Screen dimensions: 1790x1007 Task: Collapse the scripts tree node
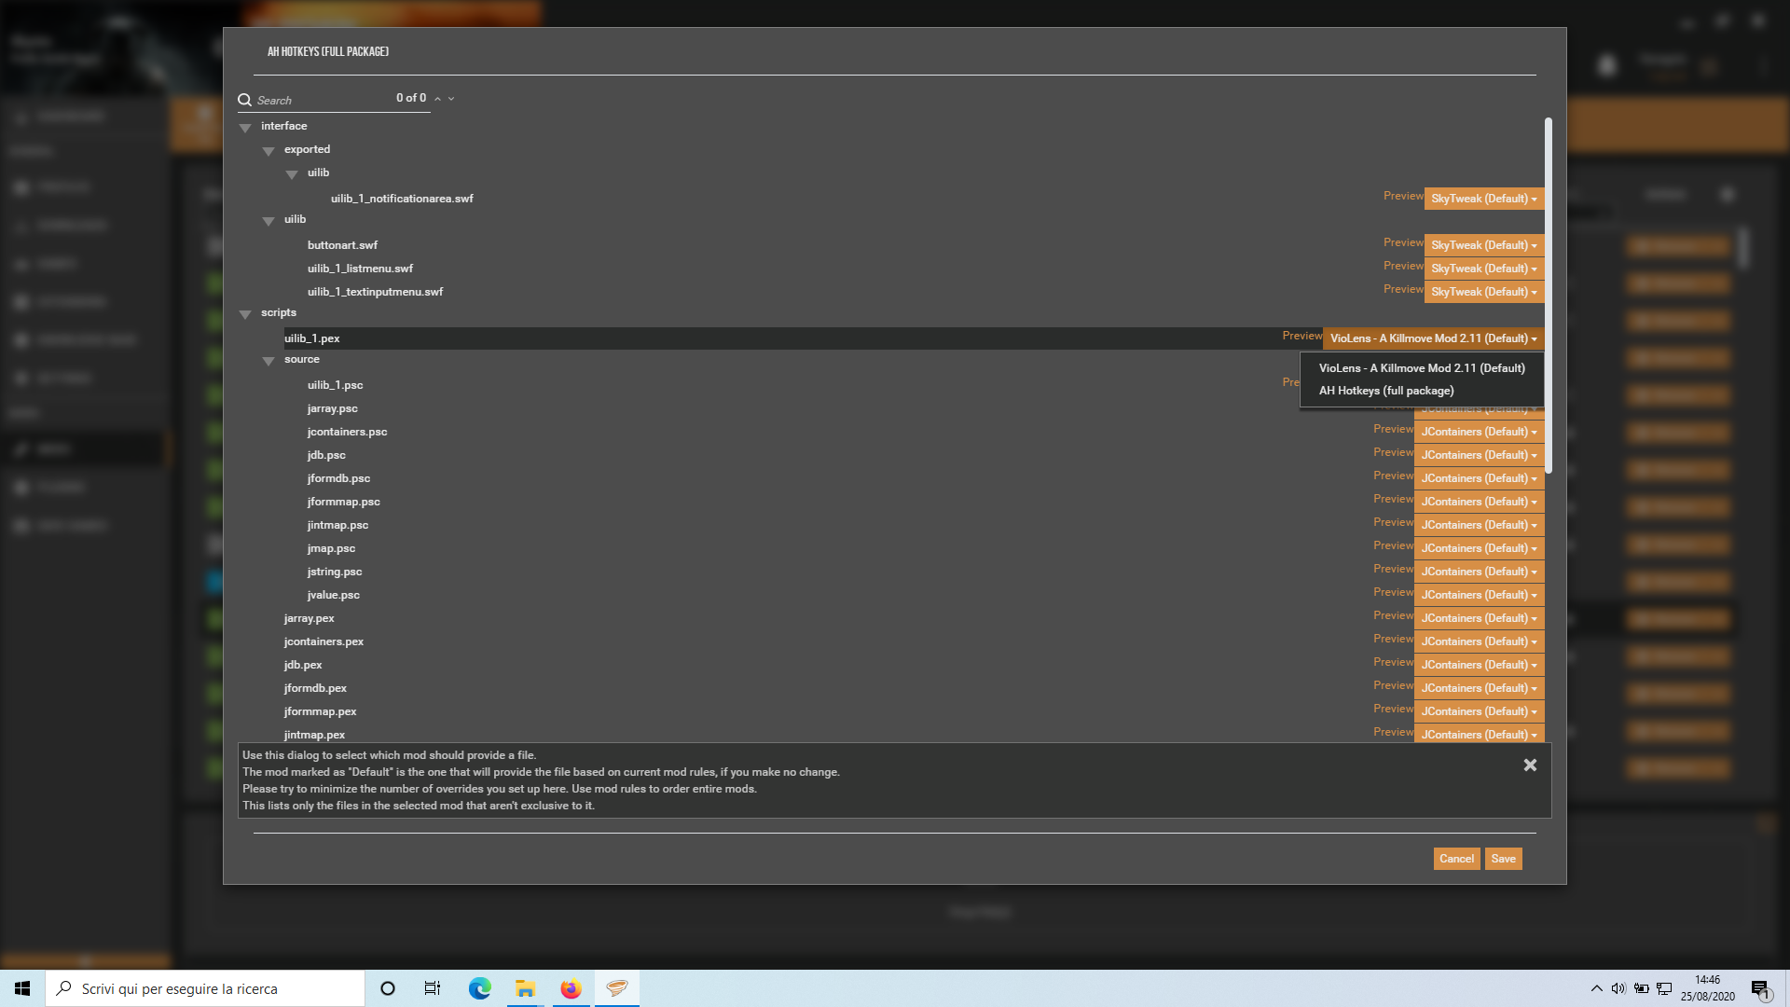tap(245, 314)
